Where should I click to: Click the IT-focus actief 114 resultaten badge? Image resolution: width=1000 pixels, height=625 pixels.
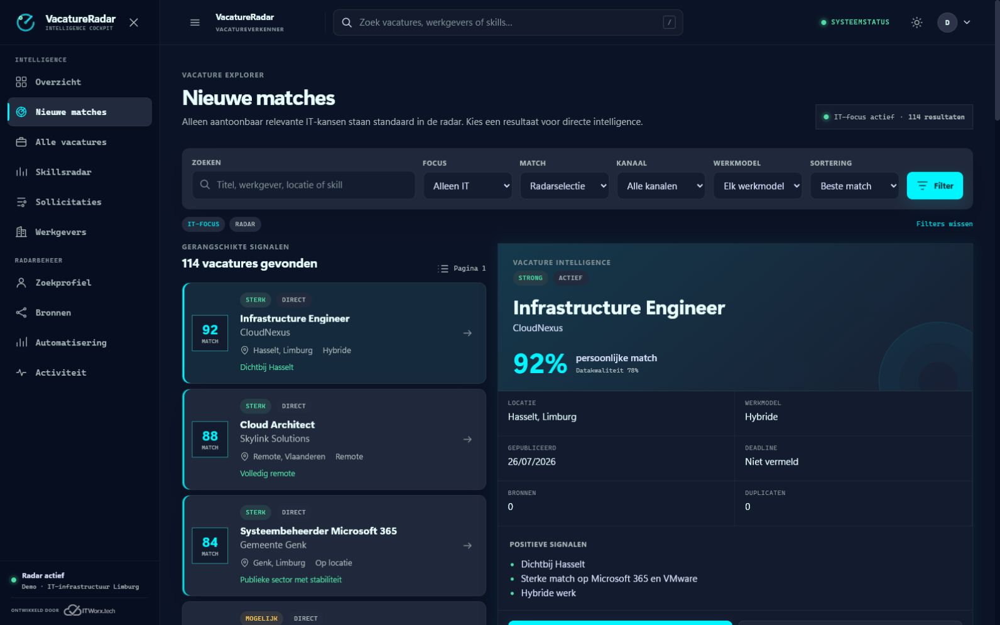pyautogui.click(x=894, y=117)
